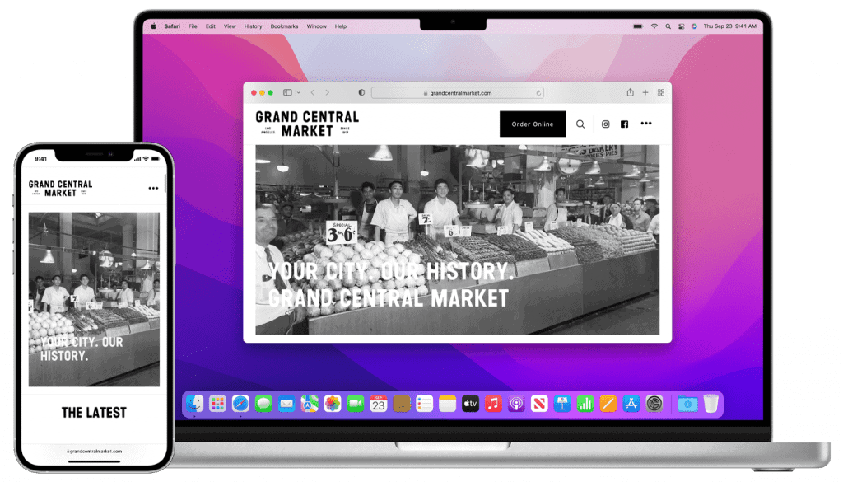Click battery icon in Mac menu bar
The width and height of the screenshot is (843, 482).
[638, 26]
